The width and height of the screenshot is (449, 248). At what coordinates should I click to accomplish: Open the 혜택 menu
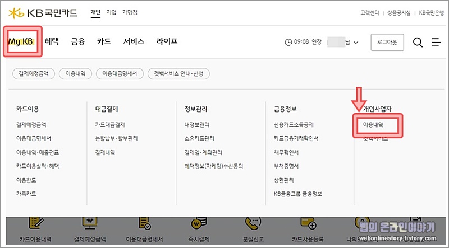[52, 41]
